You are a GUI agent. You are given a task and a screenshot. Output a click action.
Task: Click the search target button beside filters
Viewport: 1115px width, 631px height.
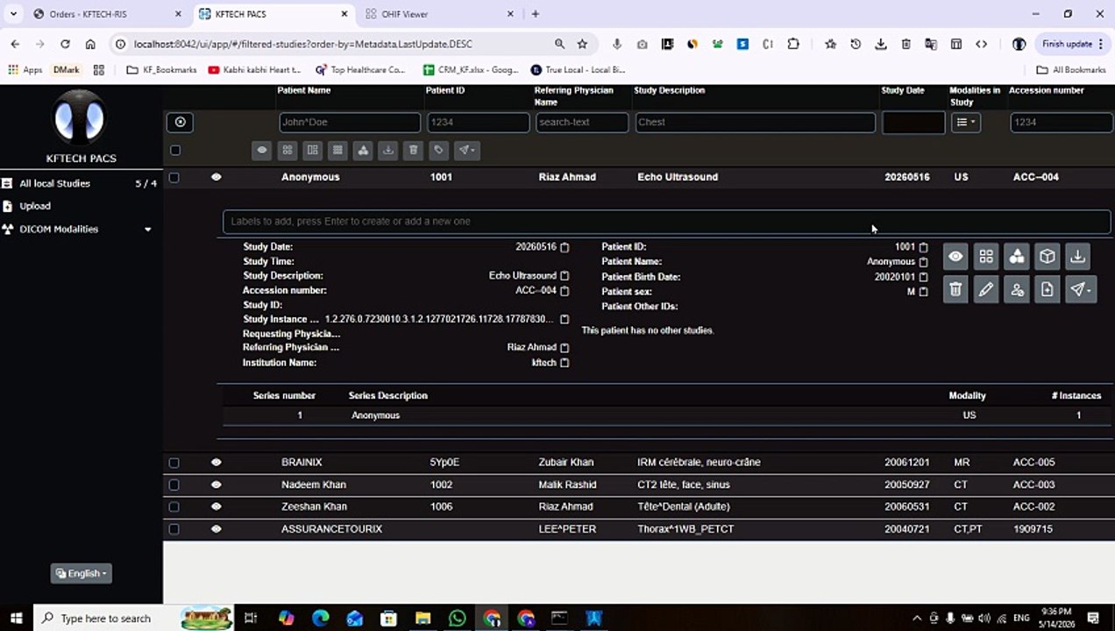(x=180, y=122)
